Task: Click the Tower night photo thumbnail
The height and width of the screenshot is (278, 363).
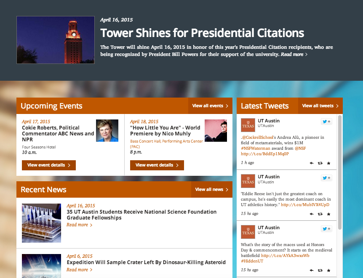Action: click(56, 40)
